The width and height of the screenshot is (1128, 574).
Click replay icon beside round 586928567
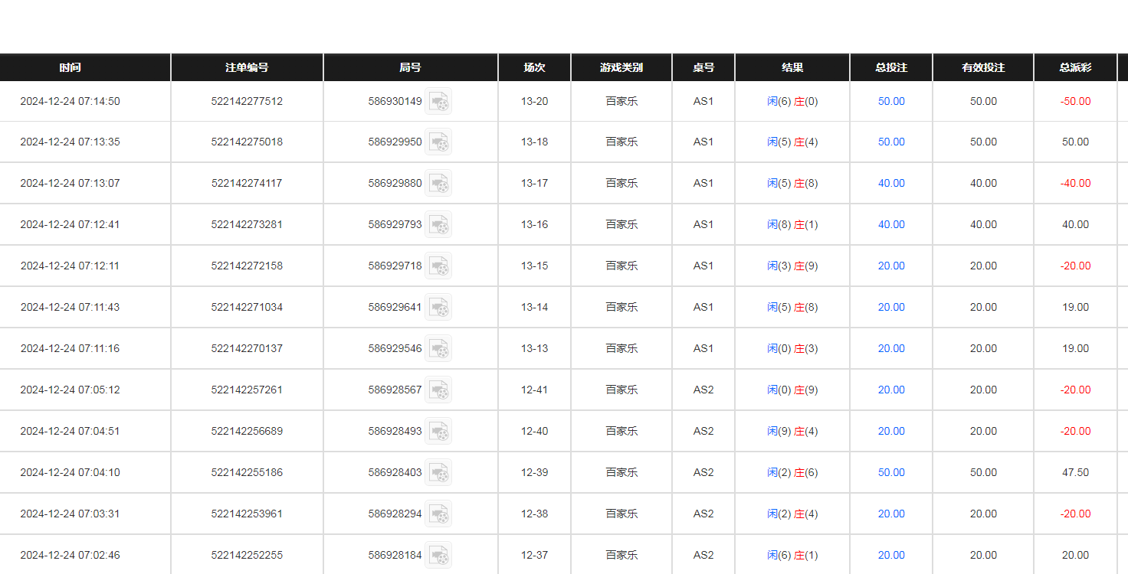pyautogui.click(x=438, y=390)
